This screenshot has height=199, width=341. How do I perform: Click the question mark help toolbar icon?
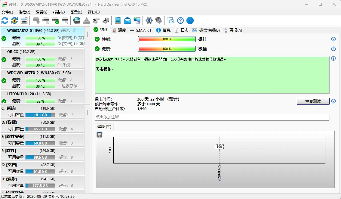180,21
